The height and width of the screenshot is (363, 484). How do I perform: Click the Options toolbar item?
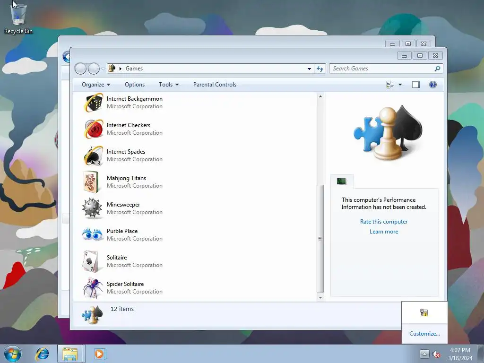tap(135, 85)
